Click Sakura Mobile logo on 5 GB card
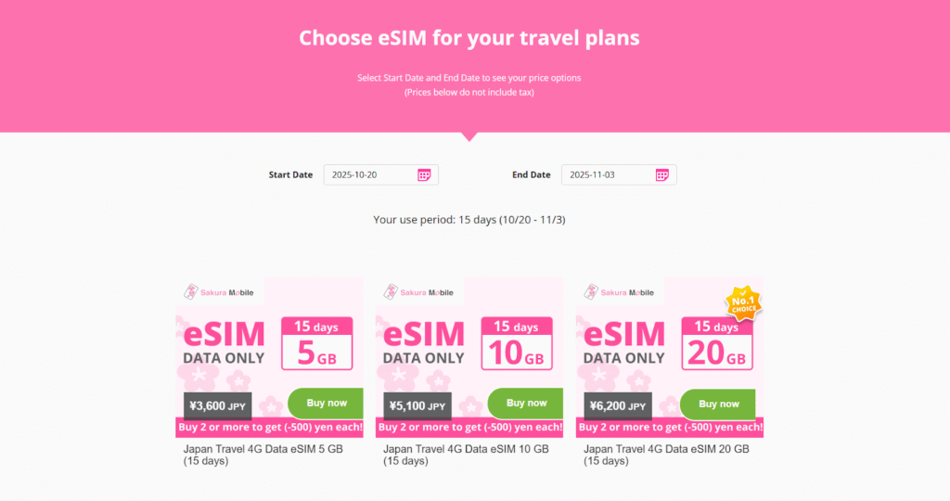The image size is (950, 501). click(x=220, y=292)
